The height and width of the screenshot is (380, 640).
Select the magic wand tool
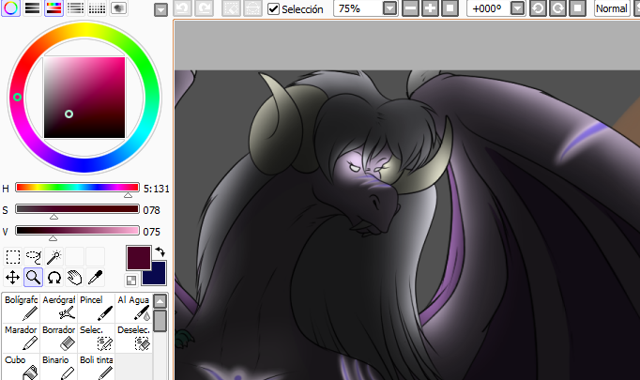[x=53, y=257]
